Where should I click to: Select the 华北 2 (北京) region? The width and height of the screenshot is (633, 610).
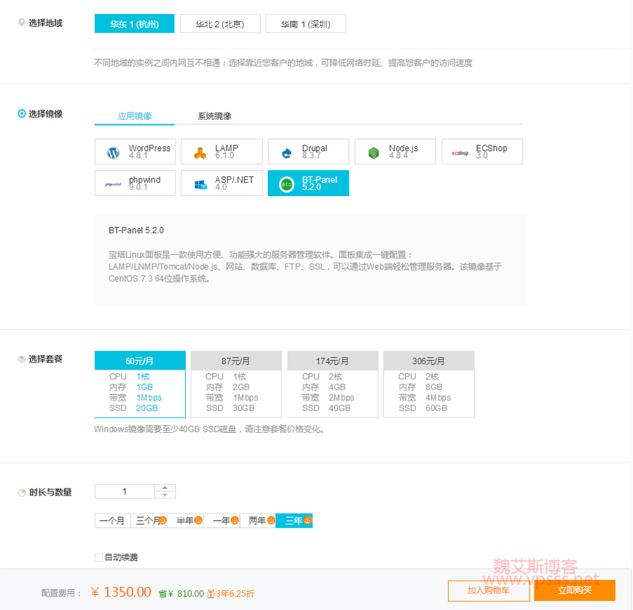[220, 24]
